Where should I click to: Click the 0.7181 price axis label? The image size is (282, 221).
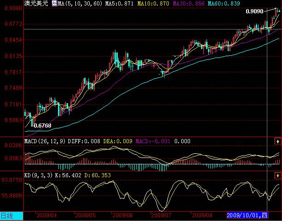tap(13, 105)
